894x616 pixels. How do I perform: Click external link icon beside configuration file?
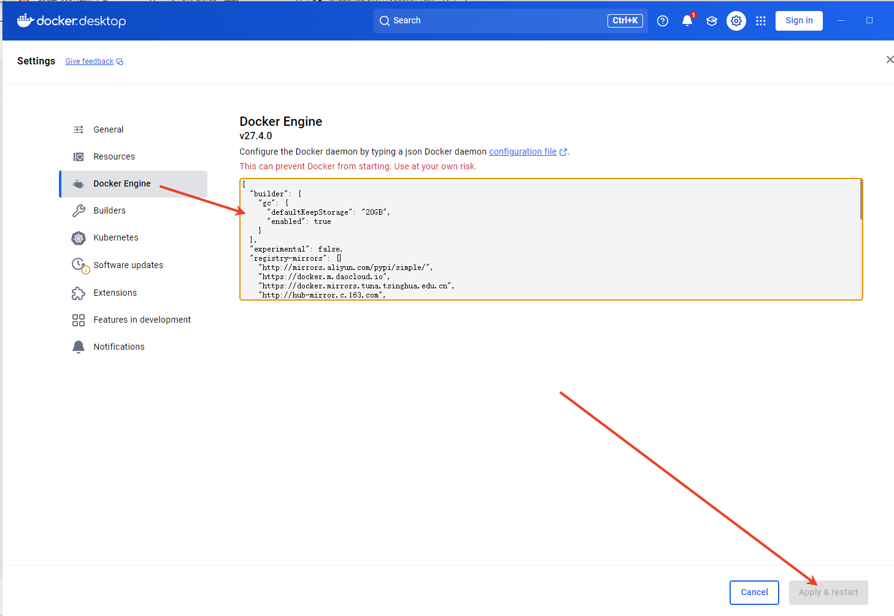coord(563,152)
